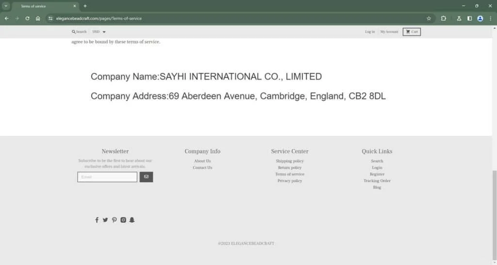Open the Return policy link

pos(289,168)
